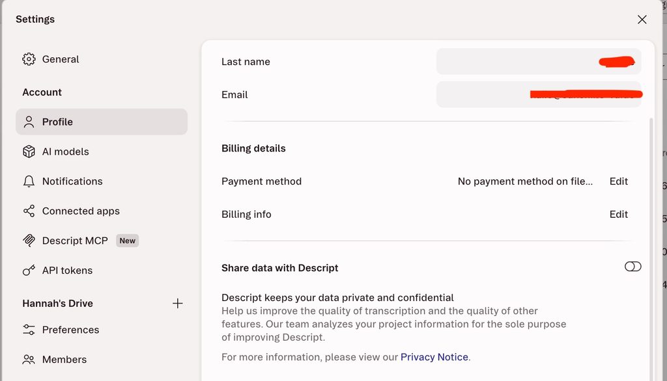Edit the payment method
Viewport: 667px width, 381px height.
(619, 181)
